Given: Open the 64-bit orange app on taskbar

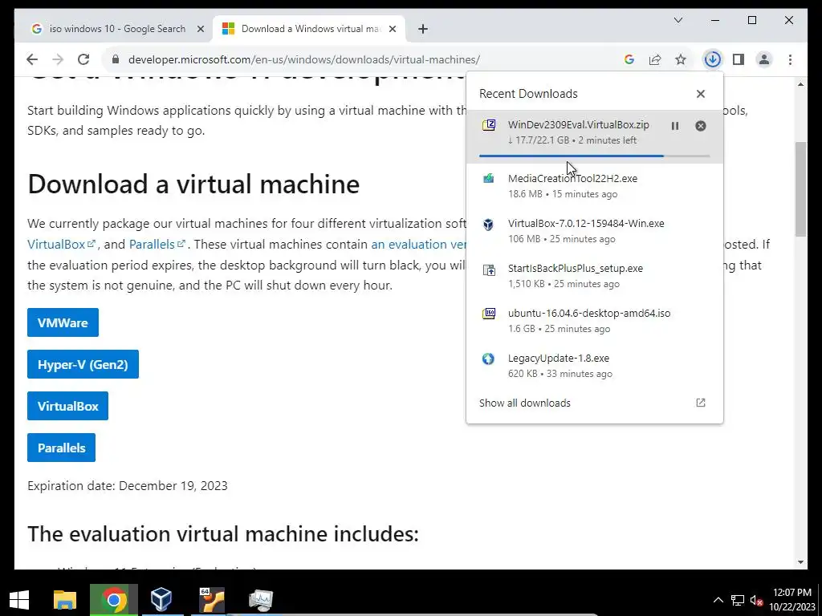Looking at the screenshot, I should [212, 600].
